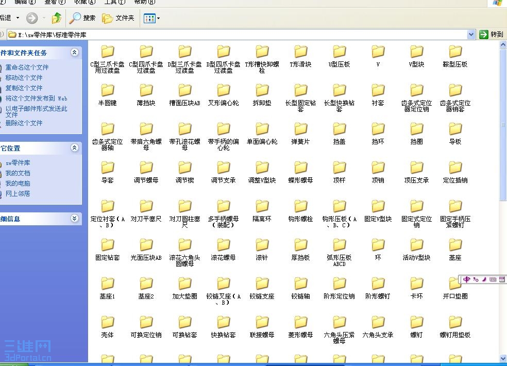Click the vertical scrollbar thumb
The height and width of the screenshot is (366, 507).
pyautogui.click(x=503, y=125)
